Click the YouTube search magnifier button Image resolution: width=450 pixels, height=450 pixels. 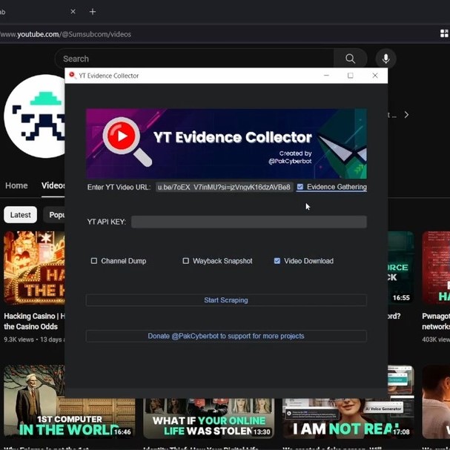(350, 59)
